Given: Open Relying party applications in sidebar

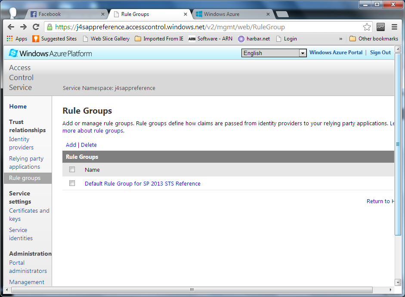Looking at the screenshot, I should tap(26, 162).
